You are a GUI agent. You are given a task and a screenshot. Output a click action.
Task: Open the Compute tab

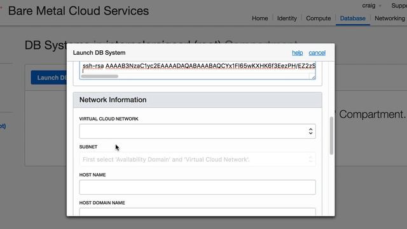[318, 18]
